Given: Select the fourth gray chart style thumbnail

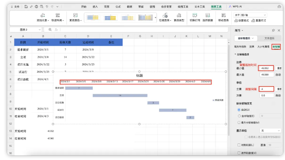Looking at the screenshot, I should (x=145, y=17).
